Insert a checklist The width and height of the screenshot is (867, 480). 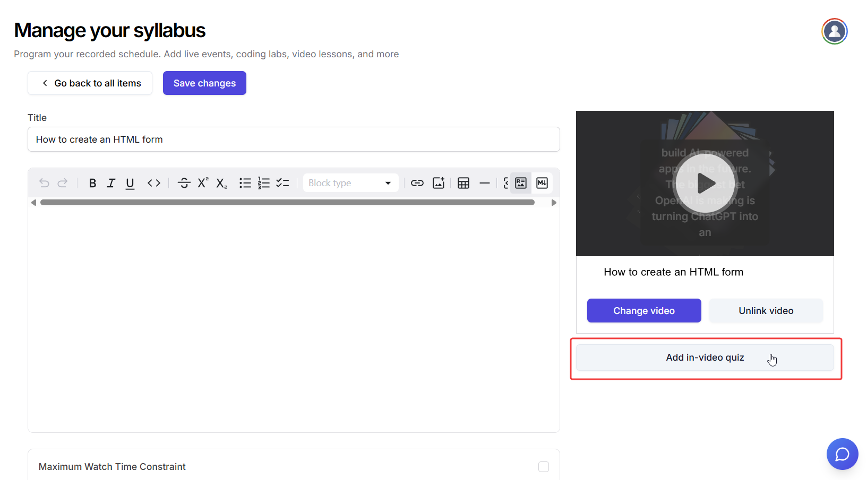point(282,183)
